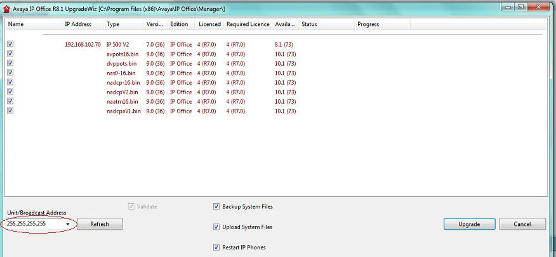Uncheck the IP 500 V2 row checkbox
This screenshot has width=556, height=257.
[10, 44]
